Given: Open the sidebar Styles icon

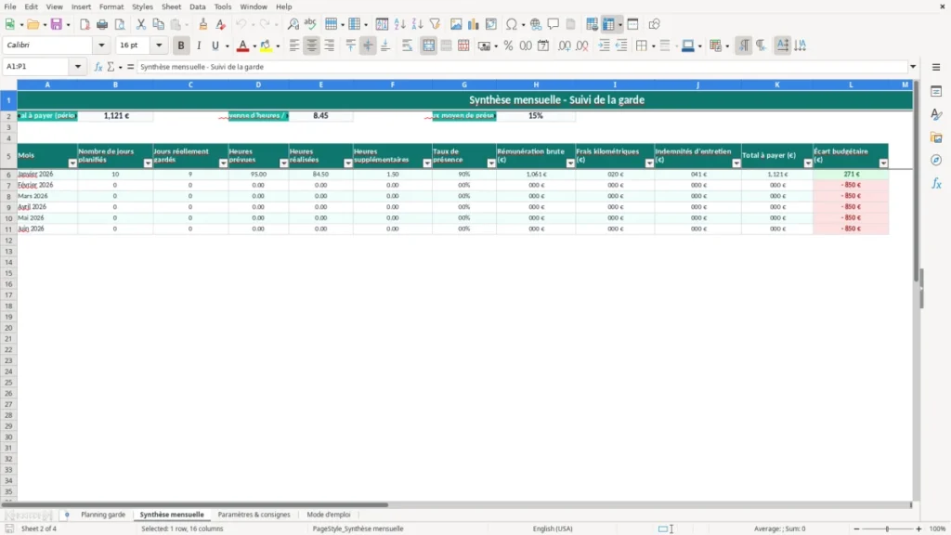Looking at the screenshot, I should (936, 114).
